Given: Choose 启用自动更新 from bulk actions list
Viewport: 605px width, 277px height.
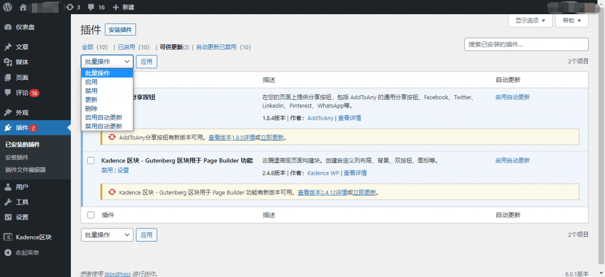Looking at the screenshot, I should [107, 118].
